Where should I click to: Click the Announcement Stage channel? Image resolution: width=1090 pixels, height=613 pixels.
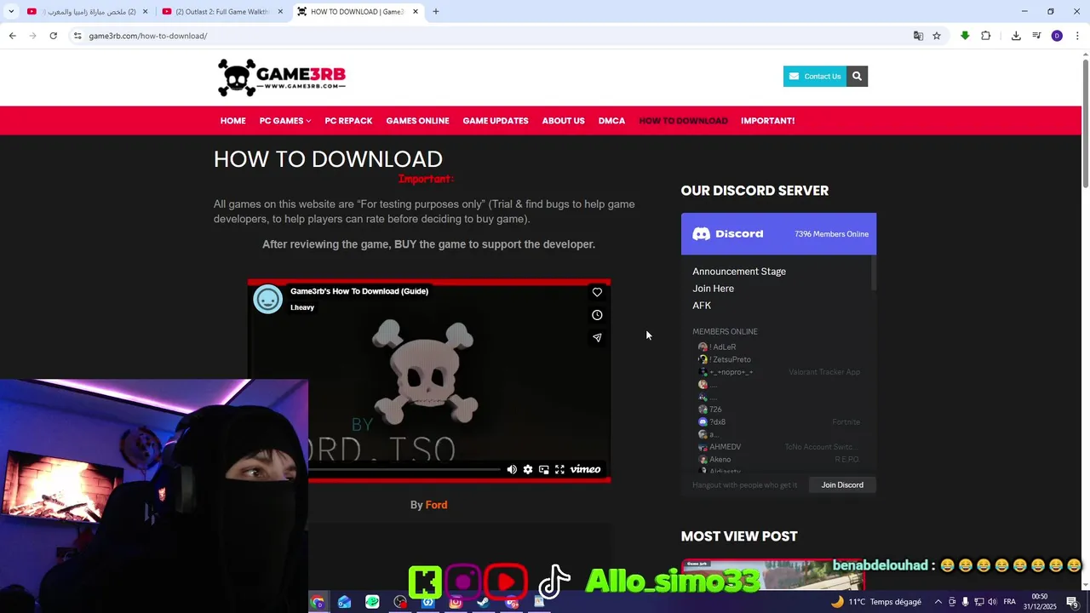coord(739,272)
